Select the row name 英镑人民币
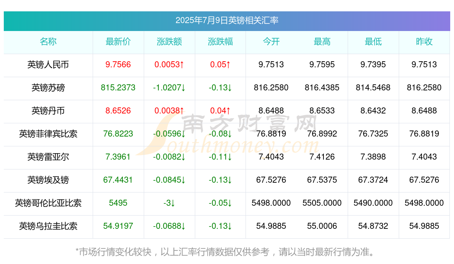This screenshot has width=454, height=264. point(48,65)
